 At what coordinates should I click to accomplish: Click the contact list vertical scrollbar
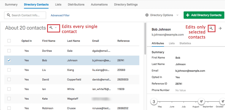145,38
